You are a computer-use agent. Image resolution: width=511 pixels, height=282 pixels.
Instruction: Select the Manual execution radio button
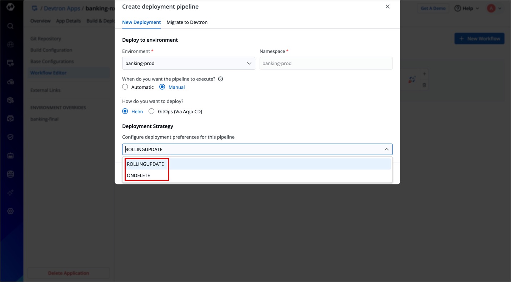162,87
